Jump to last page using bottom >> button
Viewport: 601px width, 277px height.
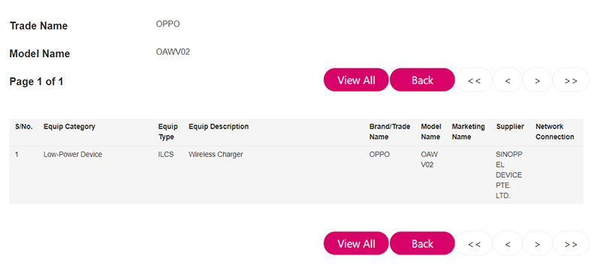(x=571, y=243)
